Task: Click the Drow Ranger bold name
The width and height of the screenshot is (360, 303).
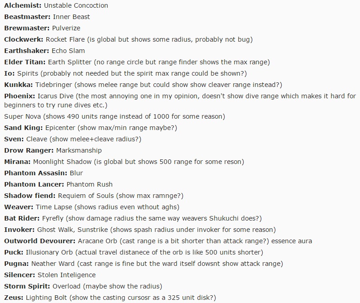Action: pos(29,150)
